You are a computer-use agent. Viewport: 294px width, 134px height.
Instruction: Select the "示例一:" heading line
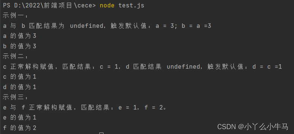(x=15, y=16)
